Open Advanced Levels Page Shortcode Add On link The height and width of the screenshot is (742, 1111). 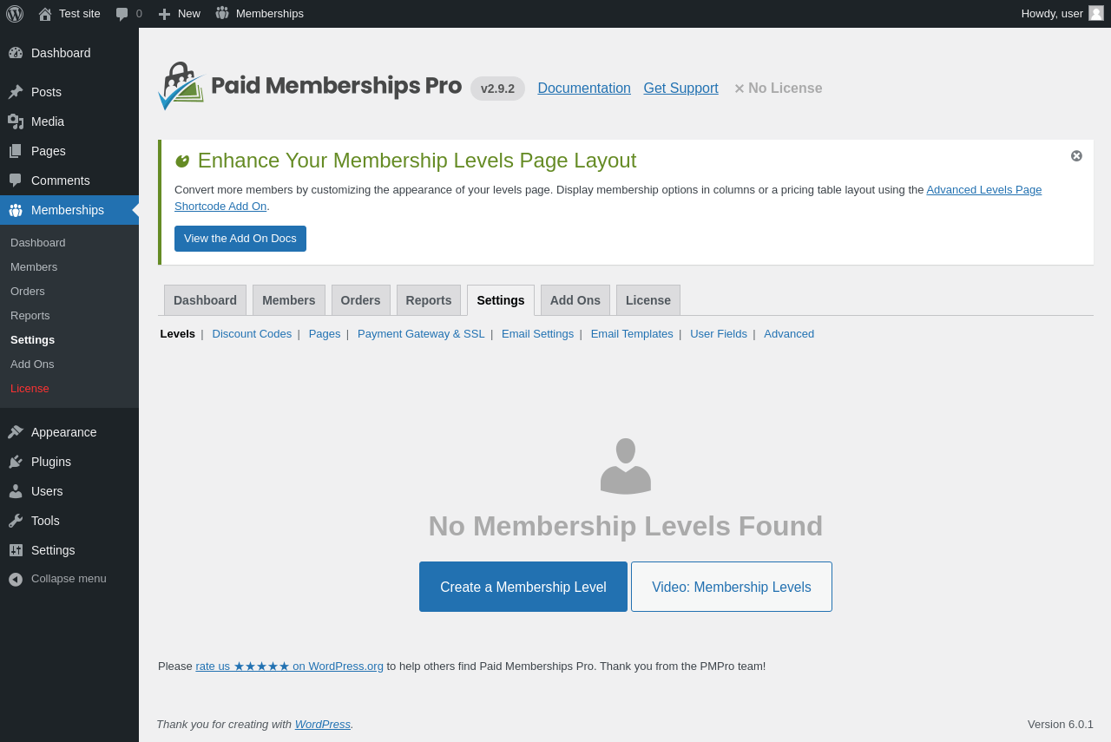coord(983,189)
